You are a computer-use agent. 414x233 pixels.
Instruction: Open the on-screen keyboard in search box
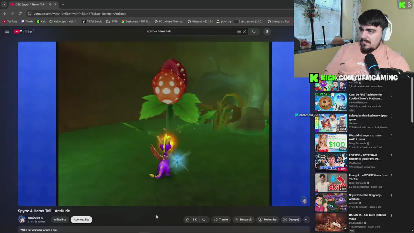tap(239, 31)
